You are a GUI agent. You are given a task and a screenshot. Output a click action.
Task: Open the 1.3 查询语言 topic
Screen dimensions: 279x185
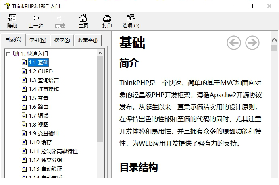click(44, 80)
